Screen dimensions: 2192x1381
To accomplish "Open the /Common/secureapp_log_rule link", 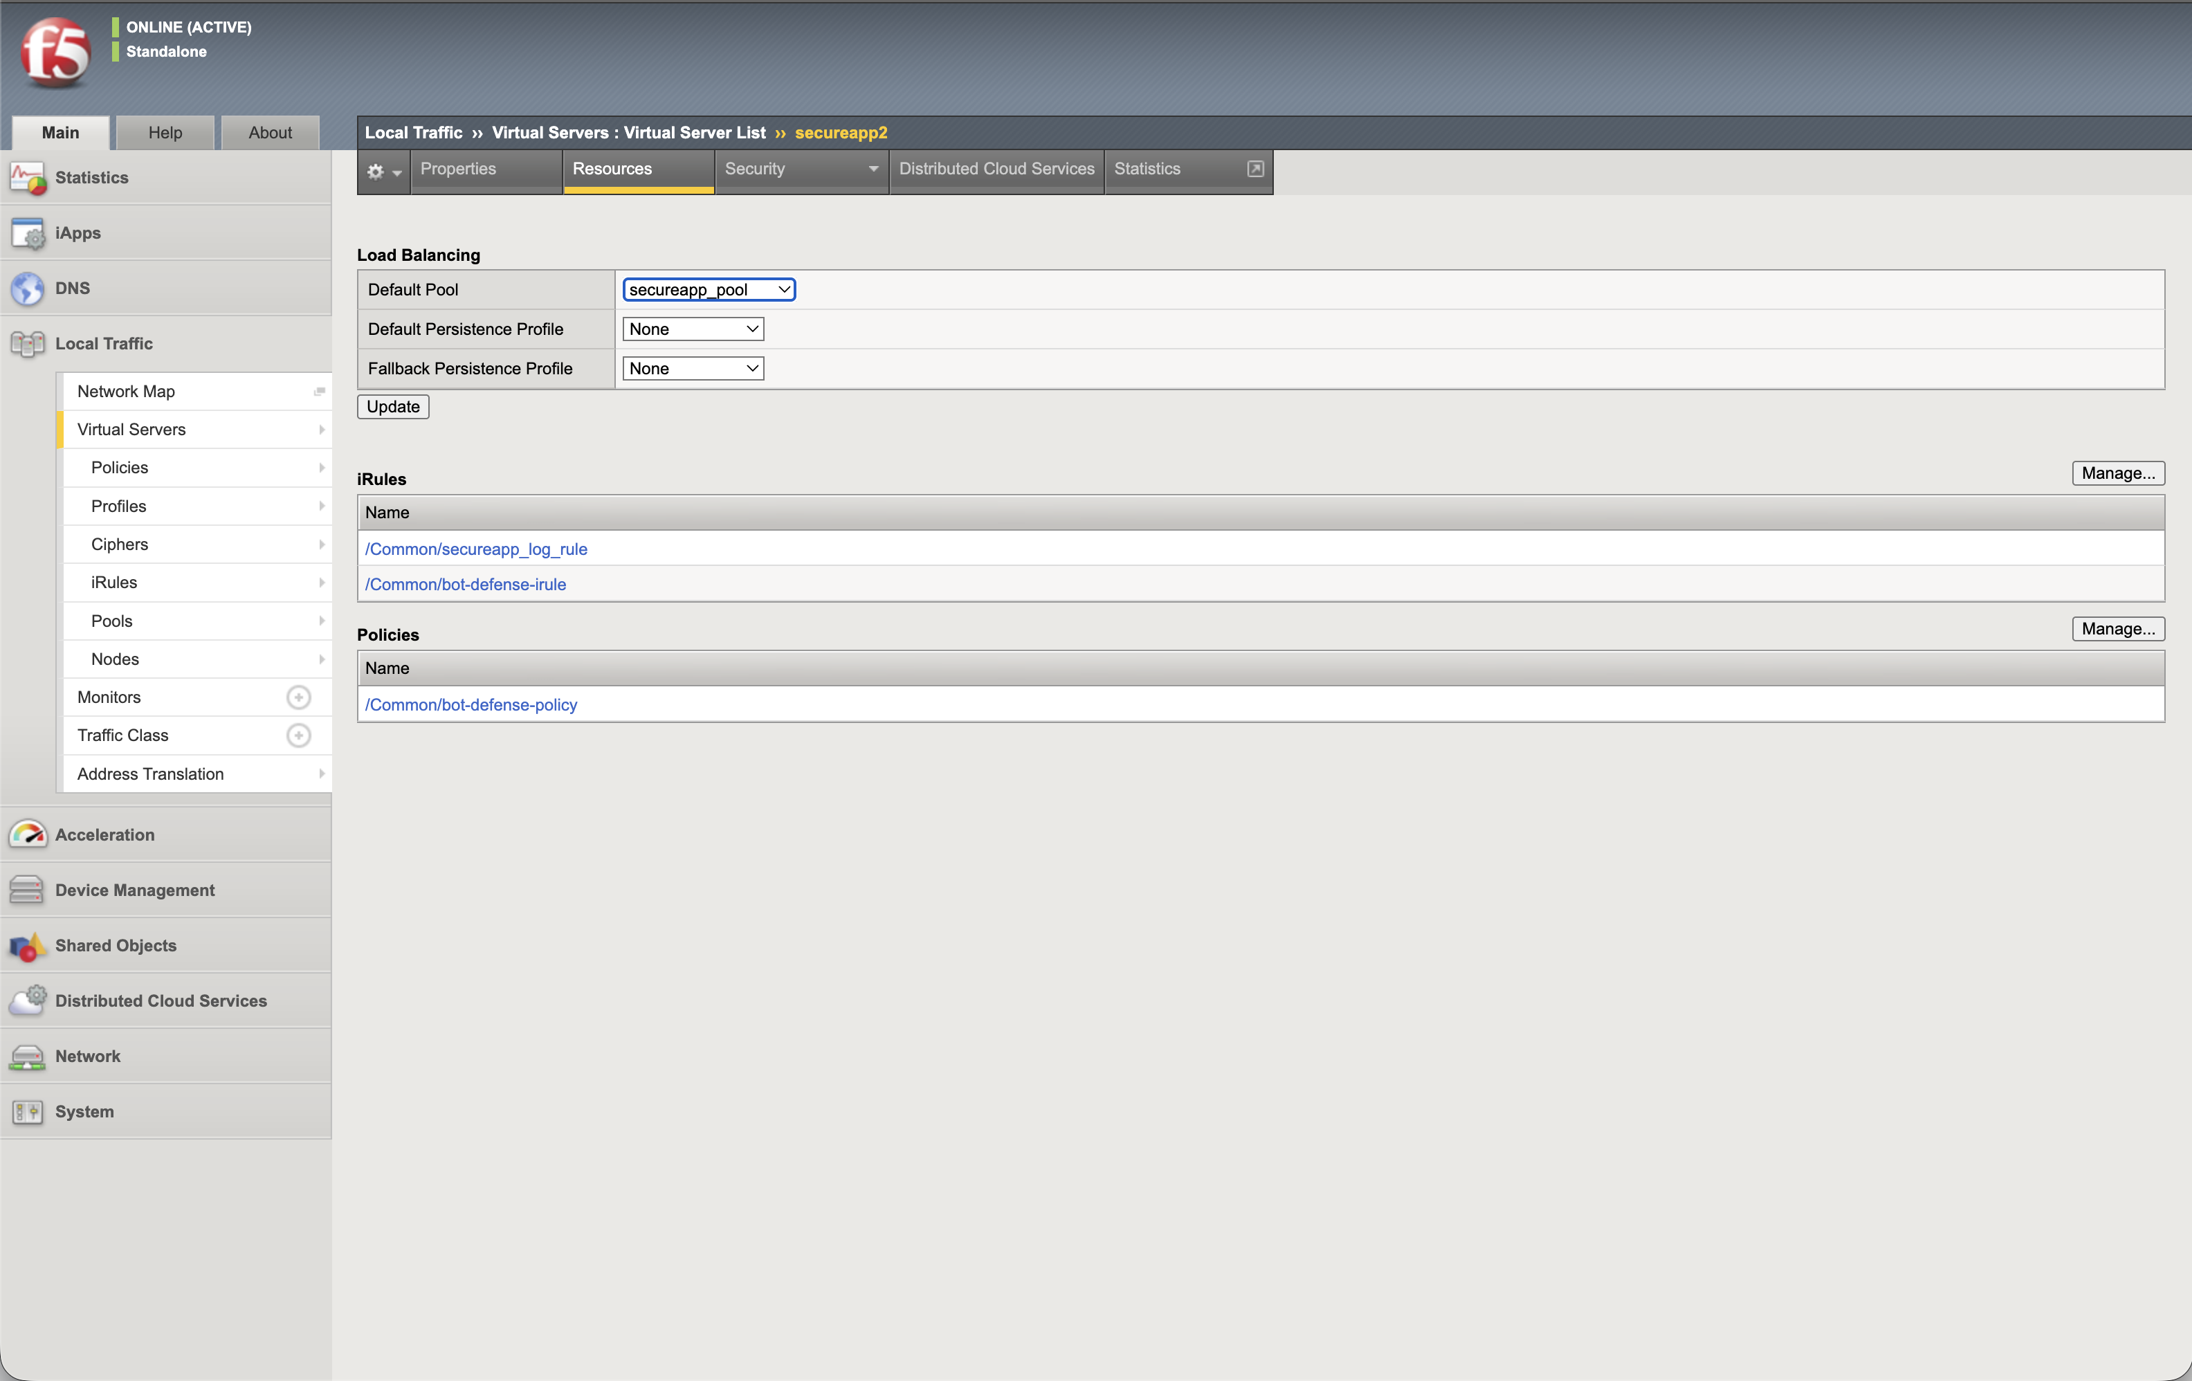I will coord(476,549).
